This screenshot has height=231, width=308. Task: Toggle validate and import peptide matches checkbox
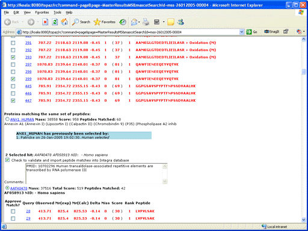pyautogui.click(x=7, y=160)
